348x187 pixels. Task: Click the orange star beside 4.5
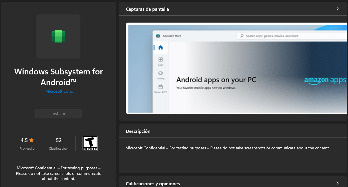point(31,140)
